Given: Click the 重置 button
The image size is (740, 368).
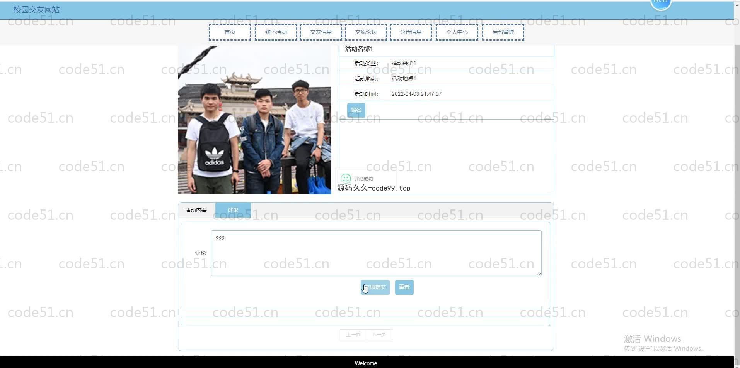Looking at the screenshot, I should click(404, 287).
